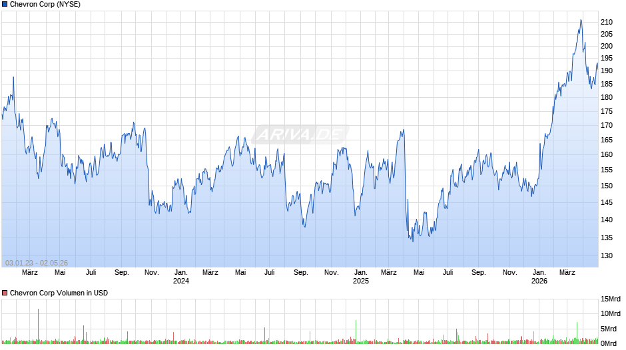Click the 210 price axis label
The width and height of the screenshot is (626, 350).
(x=607, y=22)
